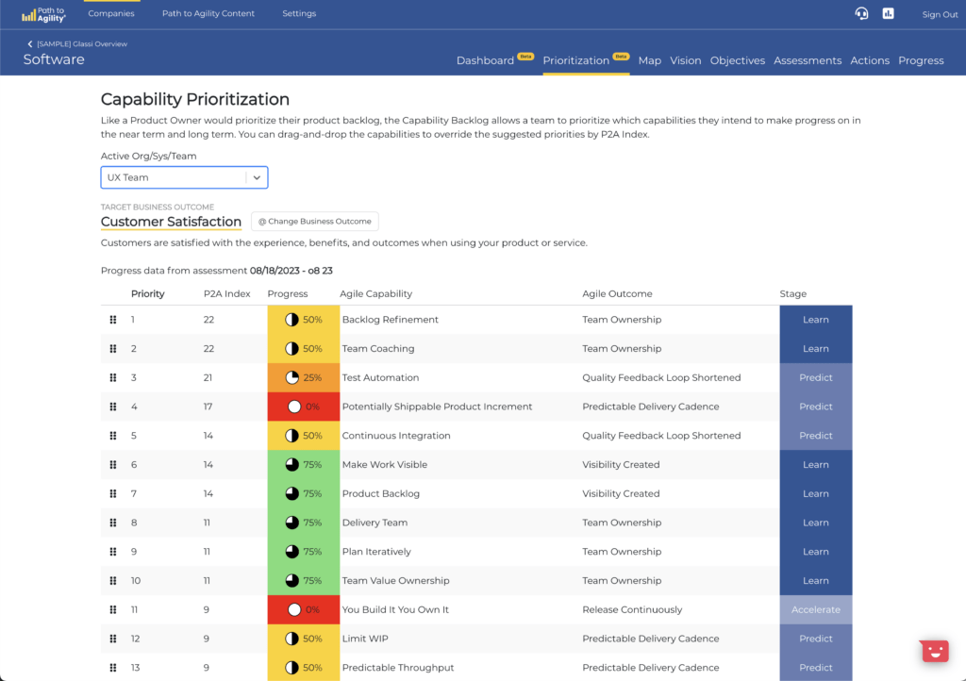Screen dimensions: 966x681
Task: Open the red chat widget icon
Action: click(x=935, y=651)
